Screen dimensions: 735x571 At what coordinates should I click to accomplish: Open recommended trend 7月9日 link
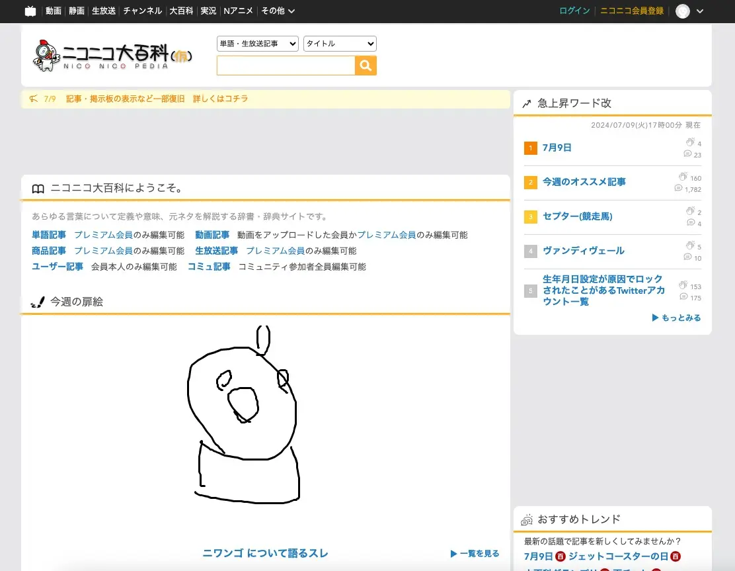click(539, 556)
